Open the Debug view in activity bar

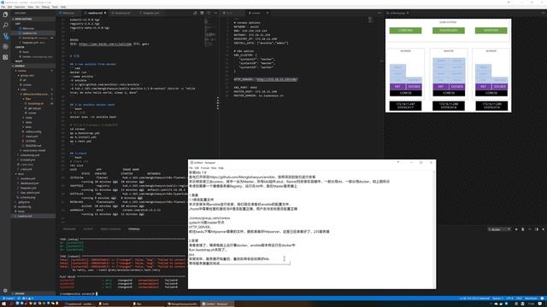[5, 46]
